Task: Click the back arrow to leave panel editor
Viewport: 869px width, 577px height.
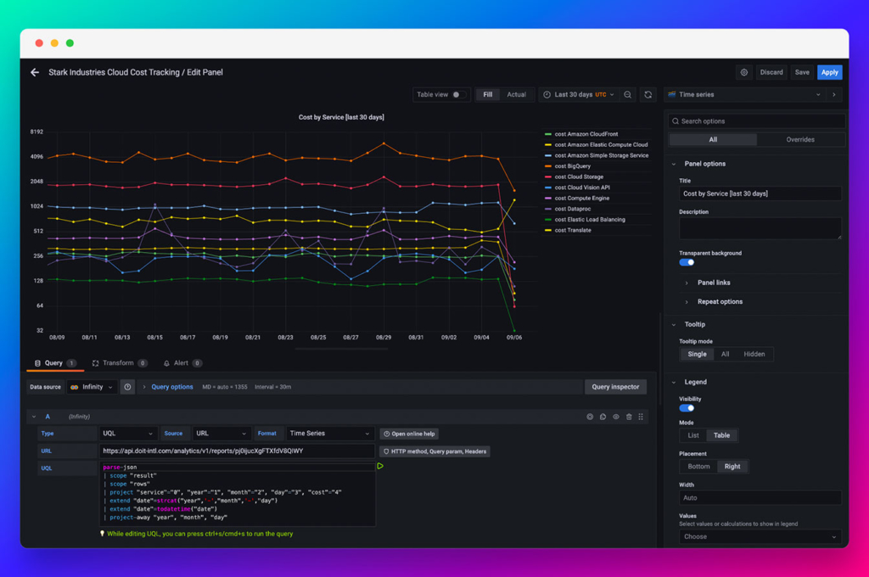Action: (x=35, y=73)
